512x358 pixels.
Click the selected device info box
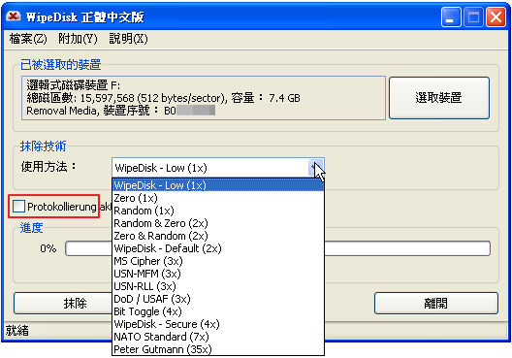tap(204, 98)
